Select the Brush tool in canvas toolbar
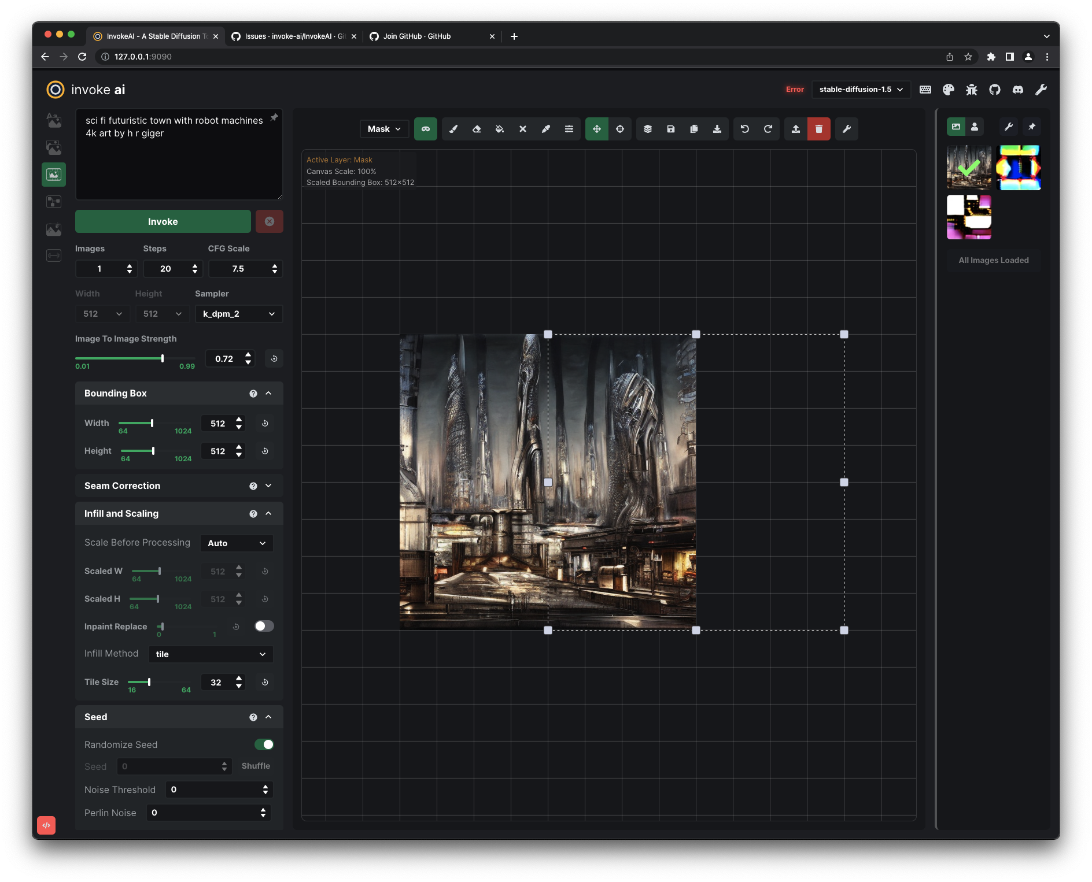The image size is (1092, 882). click(x=453, y=129)
